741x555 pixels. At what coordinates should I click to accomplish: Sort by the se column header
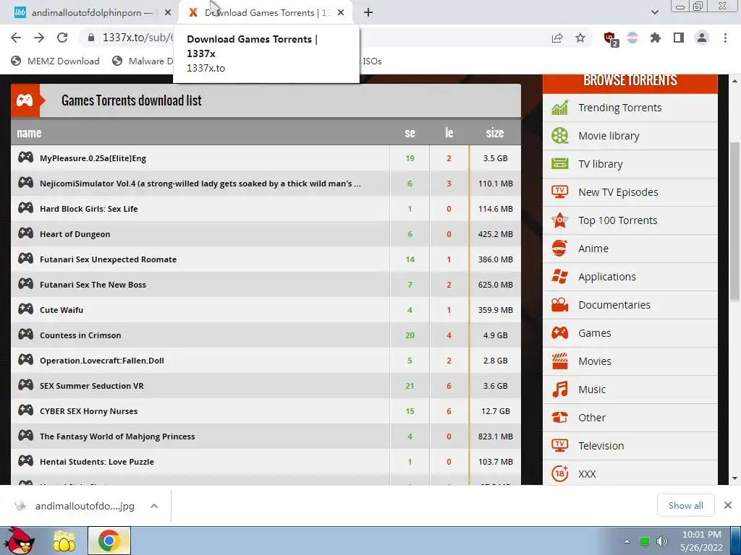tap(410, 133)
